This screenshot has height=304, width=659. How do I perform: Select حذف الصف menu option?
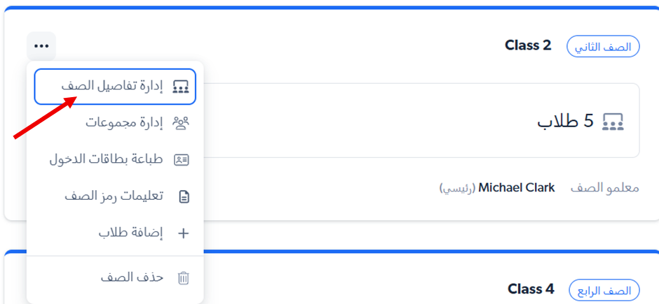tap(132, 277)
